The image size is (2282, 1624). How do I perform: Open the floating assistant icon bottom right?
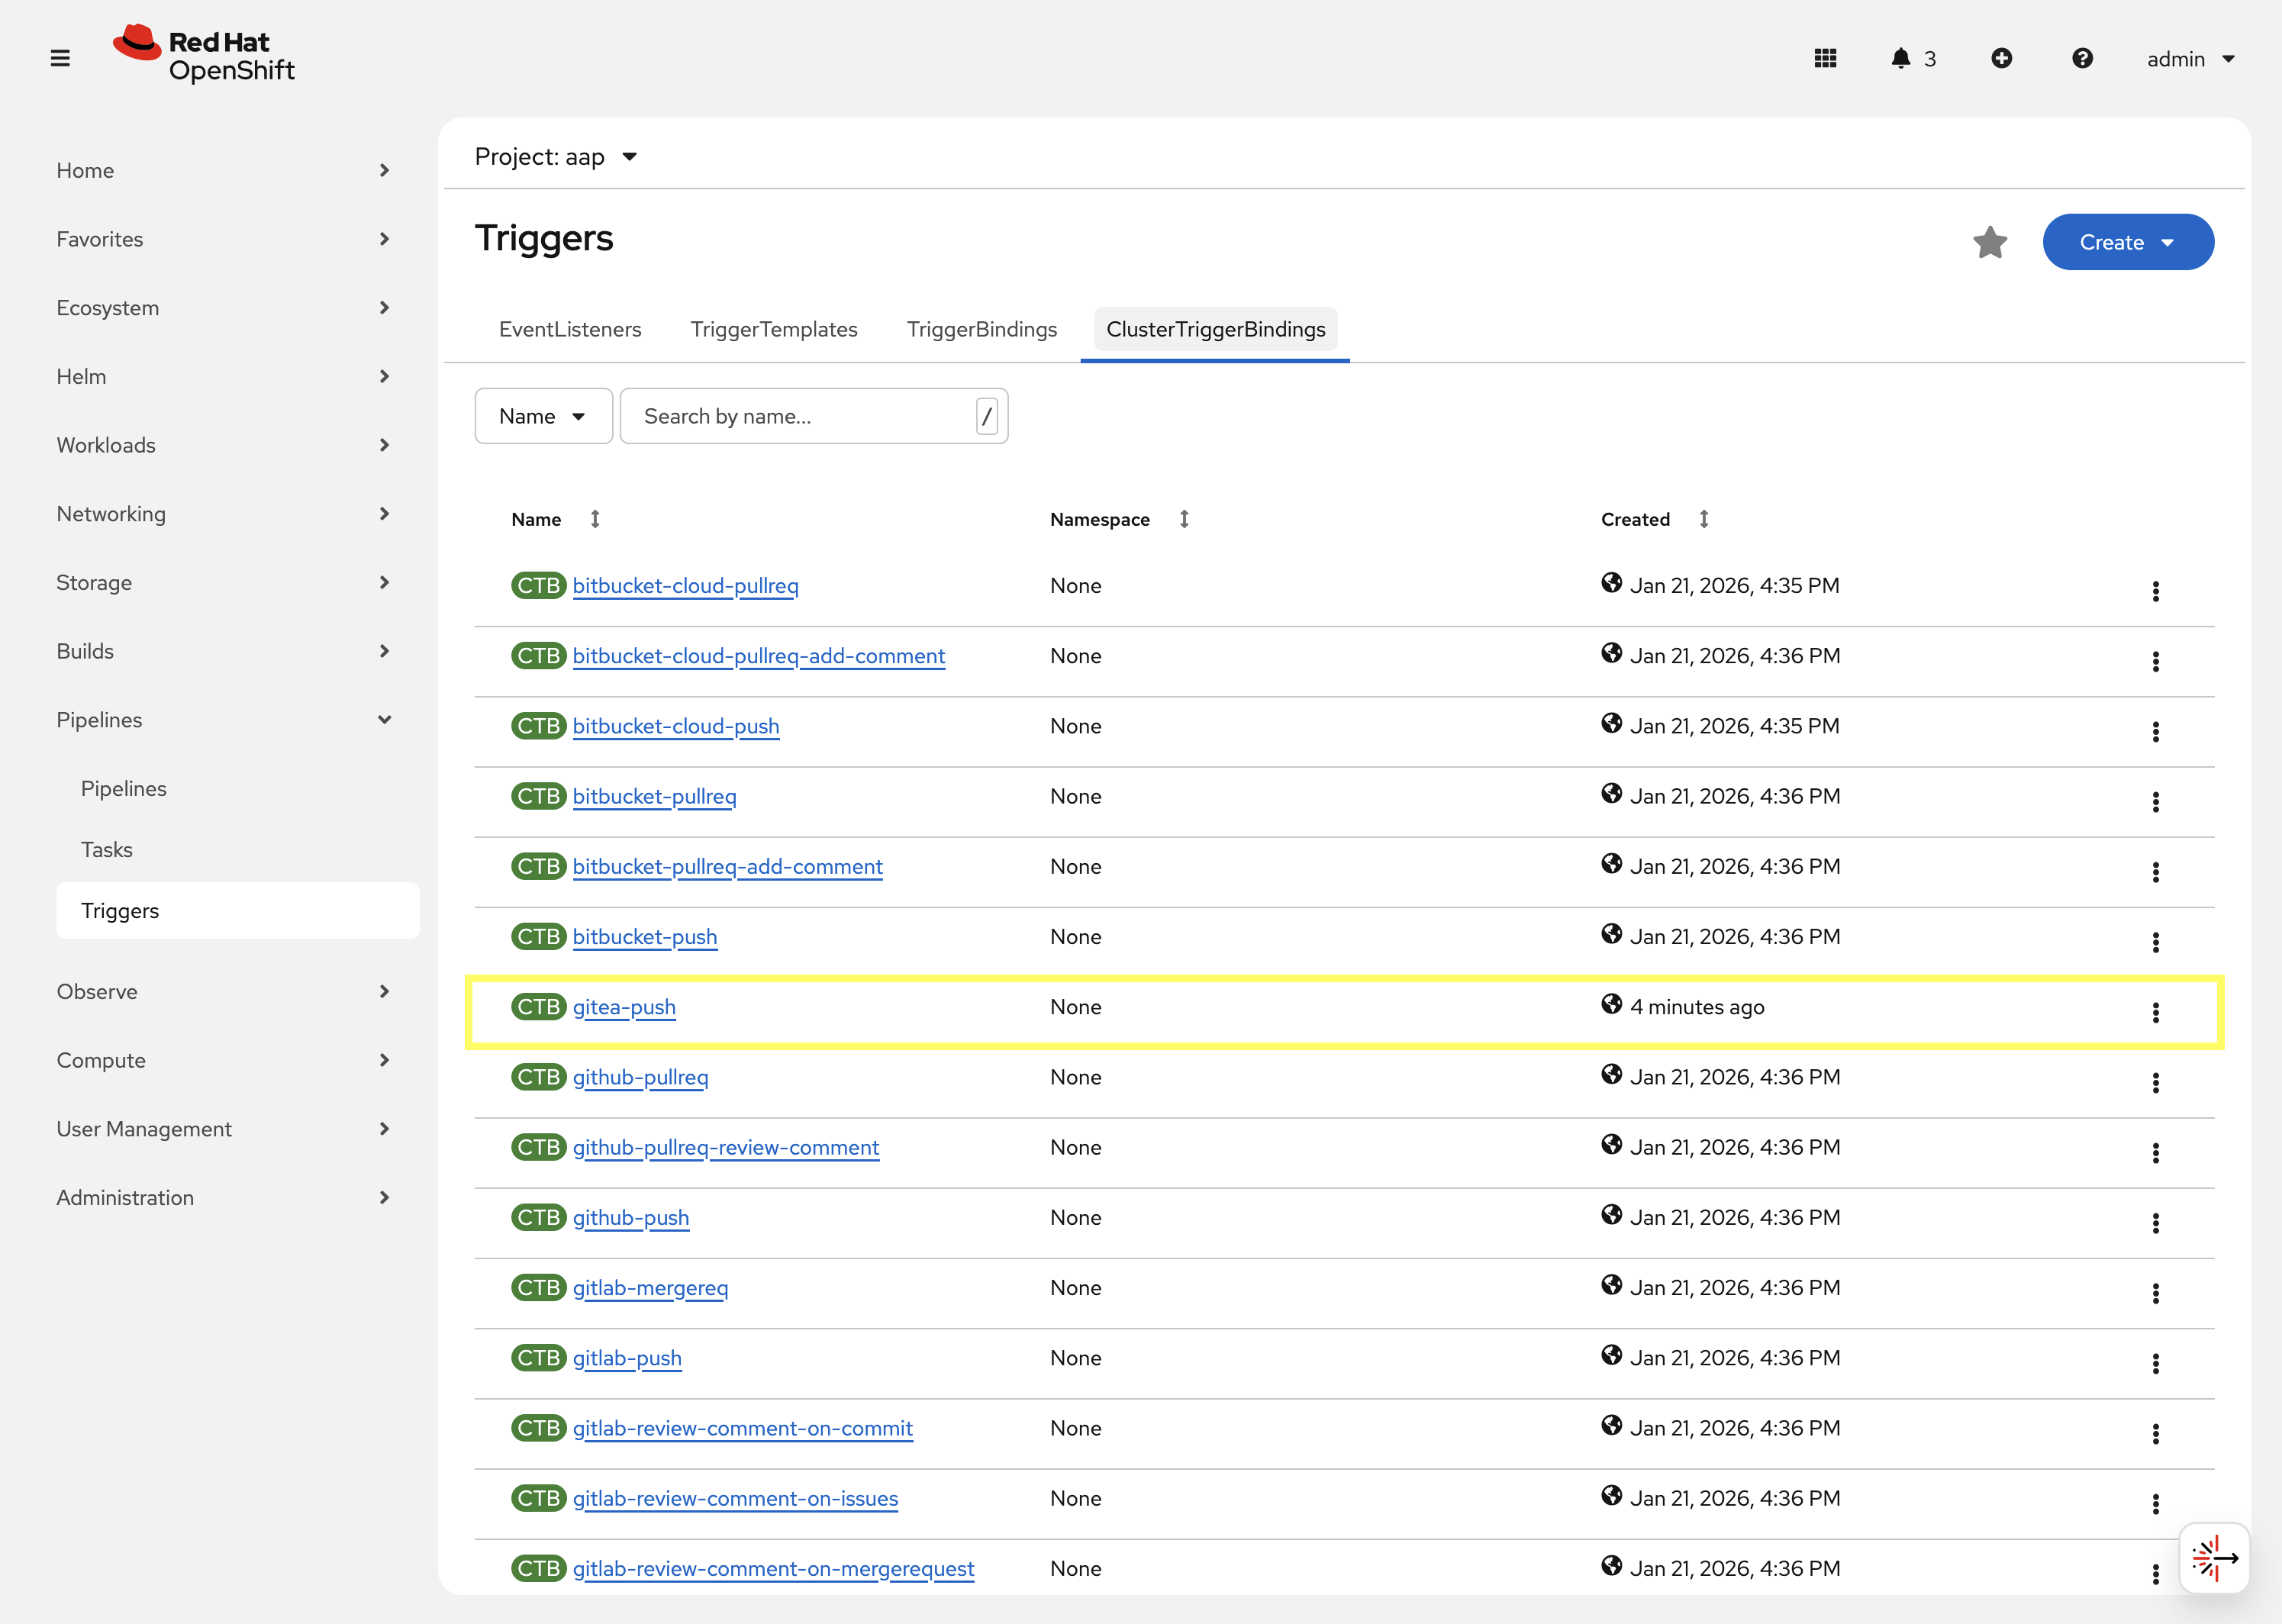[2214, 1557]
